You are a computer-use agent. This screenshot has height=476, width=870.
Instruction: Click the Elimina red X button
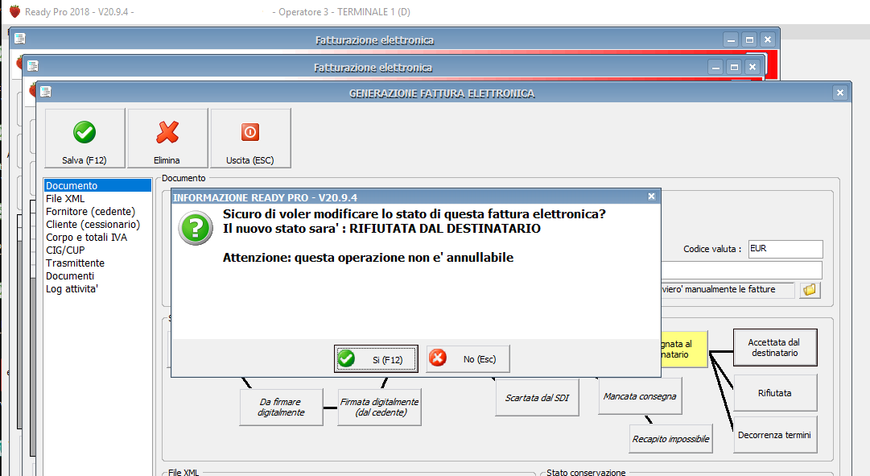(x=167, y=139)
